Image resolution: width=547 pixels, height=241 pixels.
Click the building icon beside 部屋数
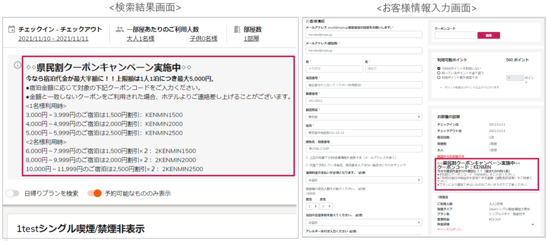pyautogui.click(x=237, y=29)
